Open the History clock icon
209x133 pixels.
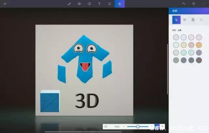(194, 4)
